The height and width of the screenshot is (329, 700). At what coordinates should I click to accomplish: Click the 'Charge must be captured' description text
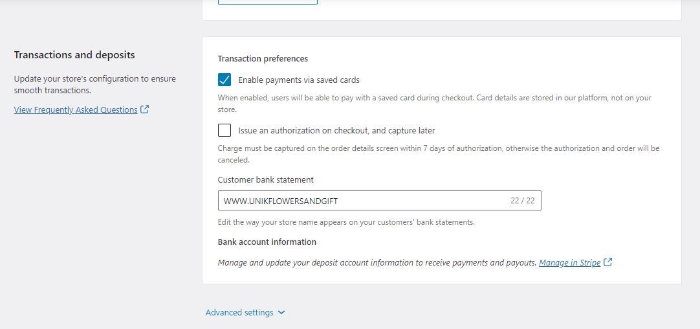click(x=439, y=153)
